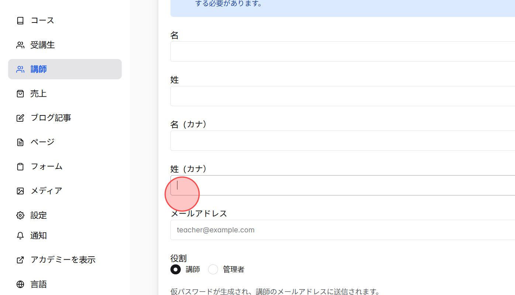Open the 売上 page
The image size is (515, 295).
tap(38, 93)
